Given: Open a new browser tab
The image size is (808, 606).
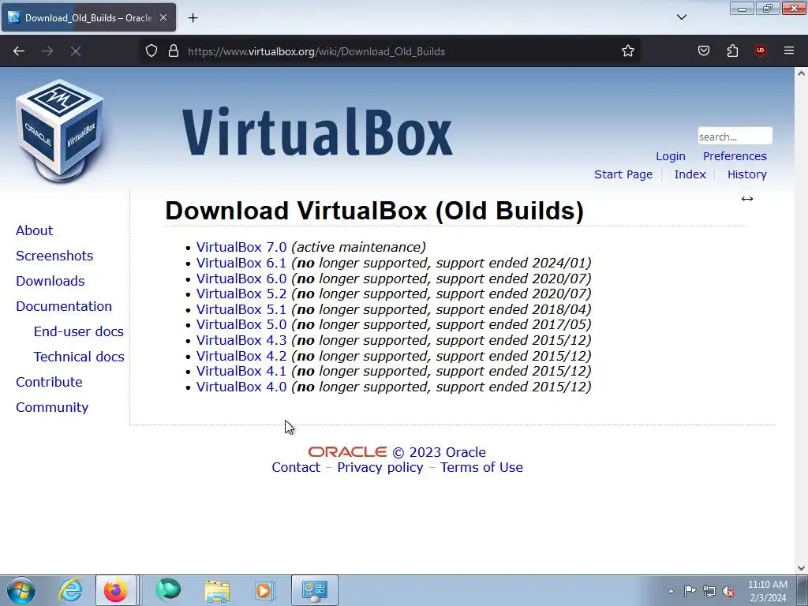Looking at the screenshot, I should [193, 18].
